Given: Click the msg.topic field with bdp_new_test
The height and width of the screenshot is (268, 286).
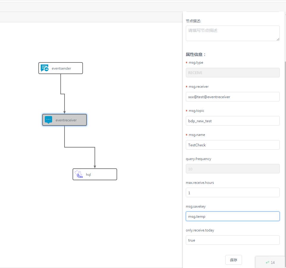Looking at the screenshot, I should tap(232, 121).
